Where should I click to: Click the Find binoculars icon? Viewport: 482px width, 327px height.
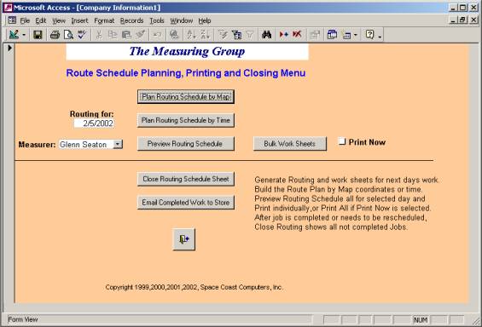[266, 35]
